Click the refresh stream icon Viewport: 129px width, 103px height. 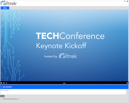coord(4,83)
